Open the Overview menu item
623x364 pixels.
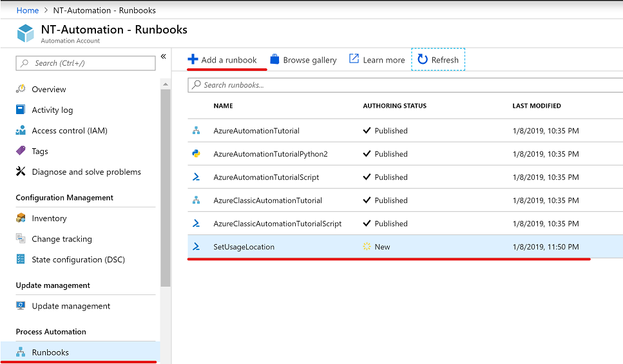pos(49,89)
